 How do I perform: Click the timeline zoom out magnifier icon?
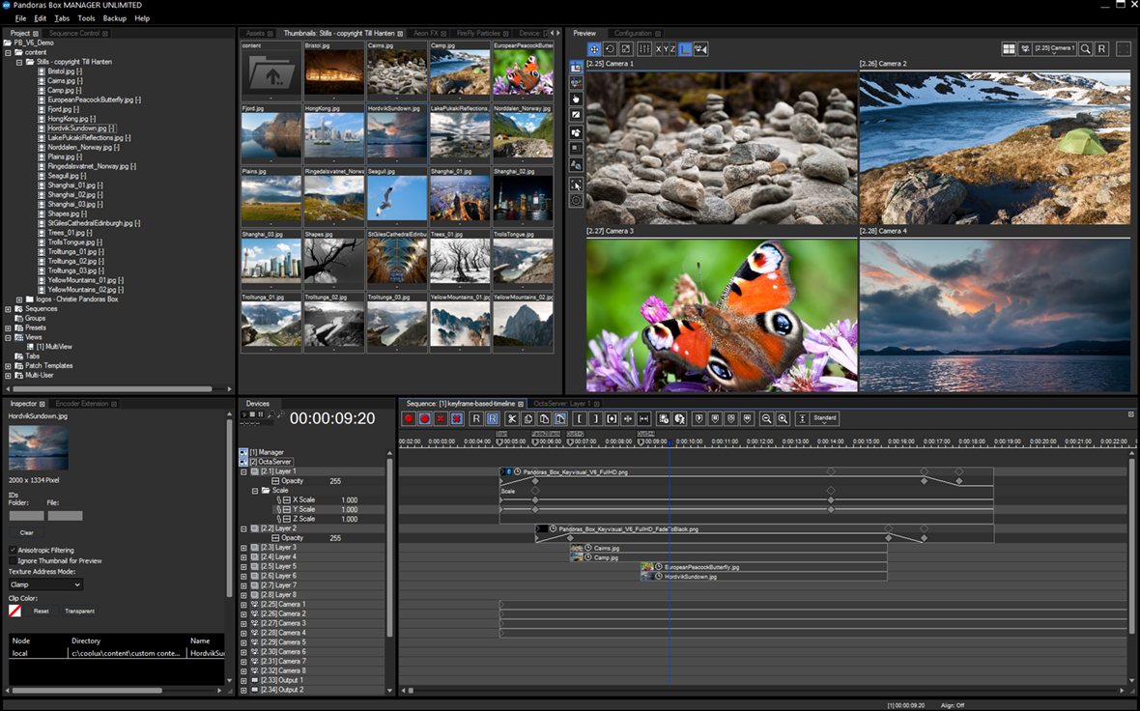click(766, 418)
